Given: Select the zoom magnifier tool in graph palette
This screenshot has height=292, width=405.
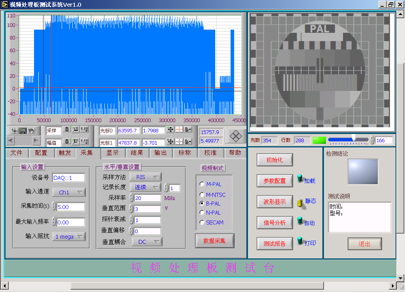Looking at the screenshot, I should (23, 130).
